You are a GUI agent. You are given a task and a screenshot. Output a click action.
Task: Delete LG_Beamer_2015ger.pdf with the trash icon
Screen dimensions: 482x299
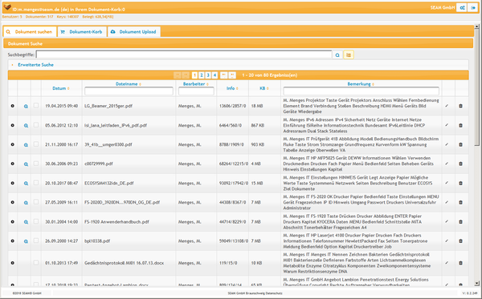(460, 106)
